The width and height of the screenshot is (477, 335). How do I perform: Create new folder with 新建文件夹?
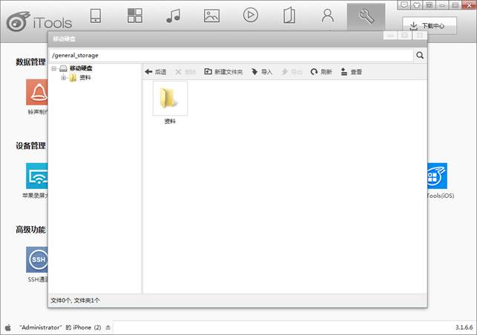(223, 72)
